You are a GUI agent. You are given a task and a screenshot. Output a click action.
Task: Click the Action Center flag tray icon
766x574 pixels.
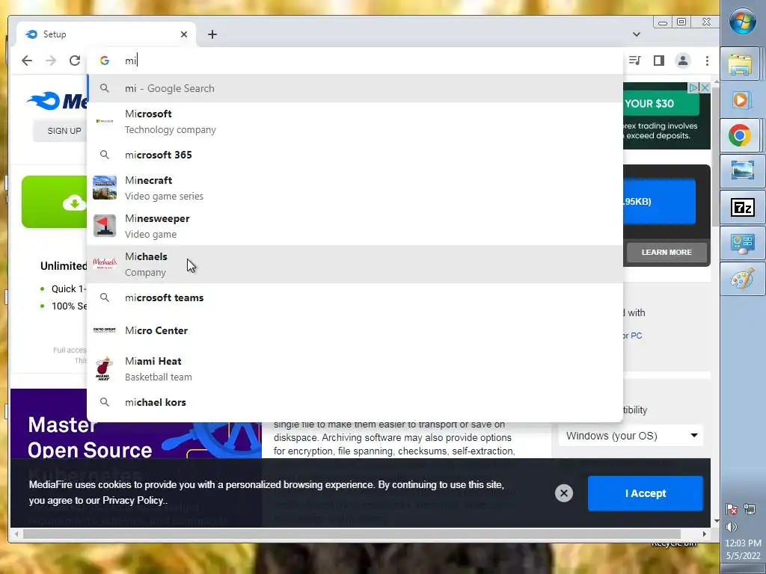coord(732,509)
